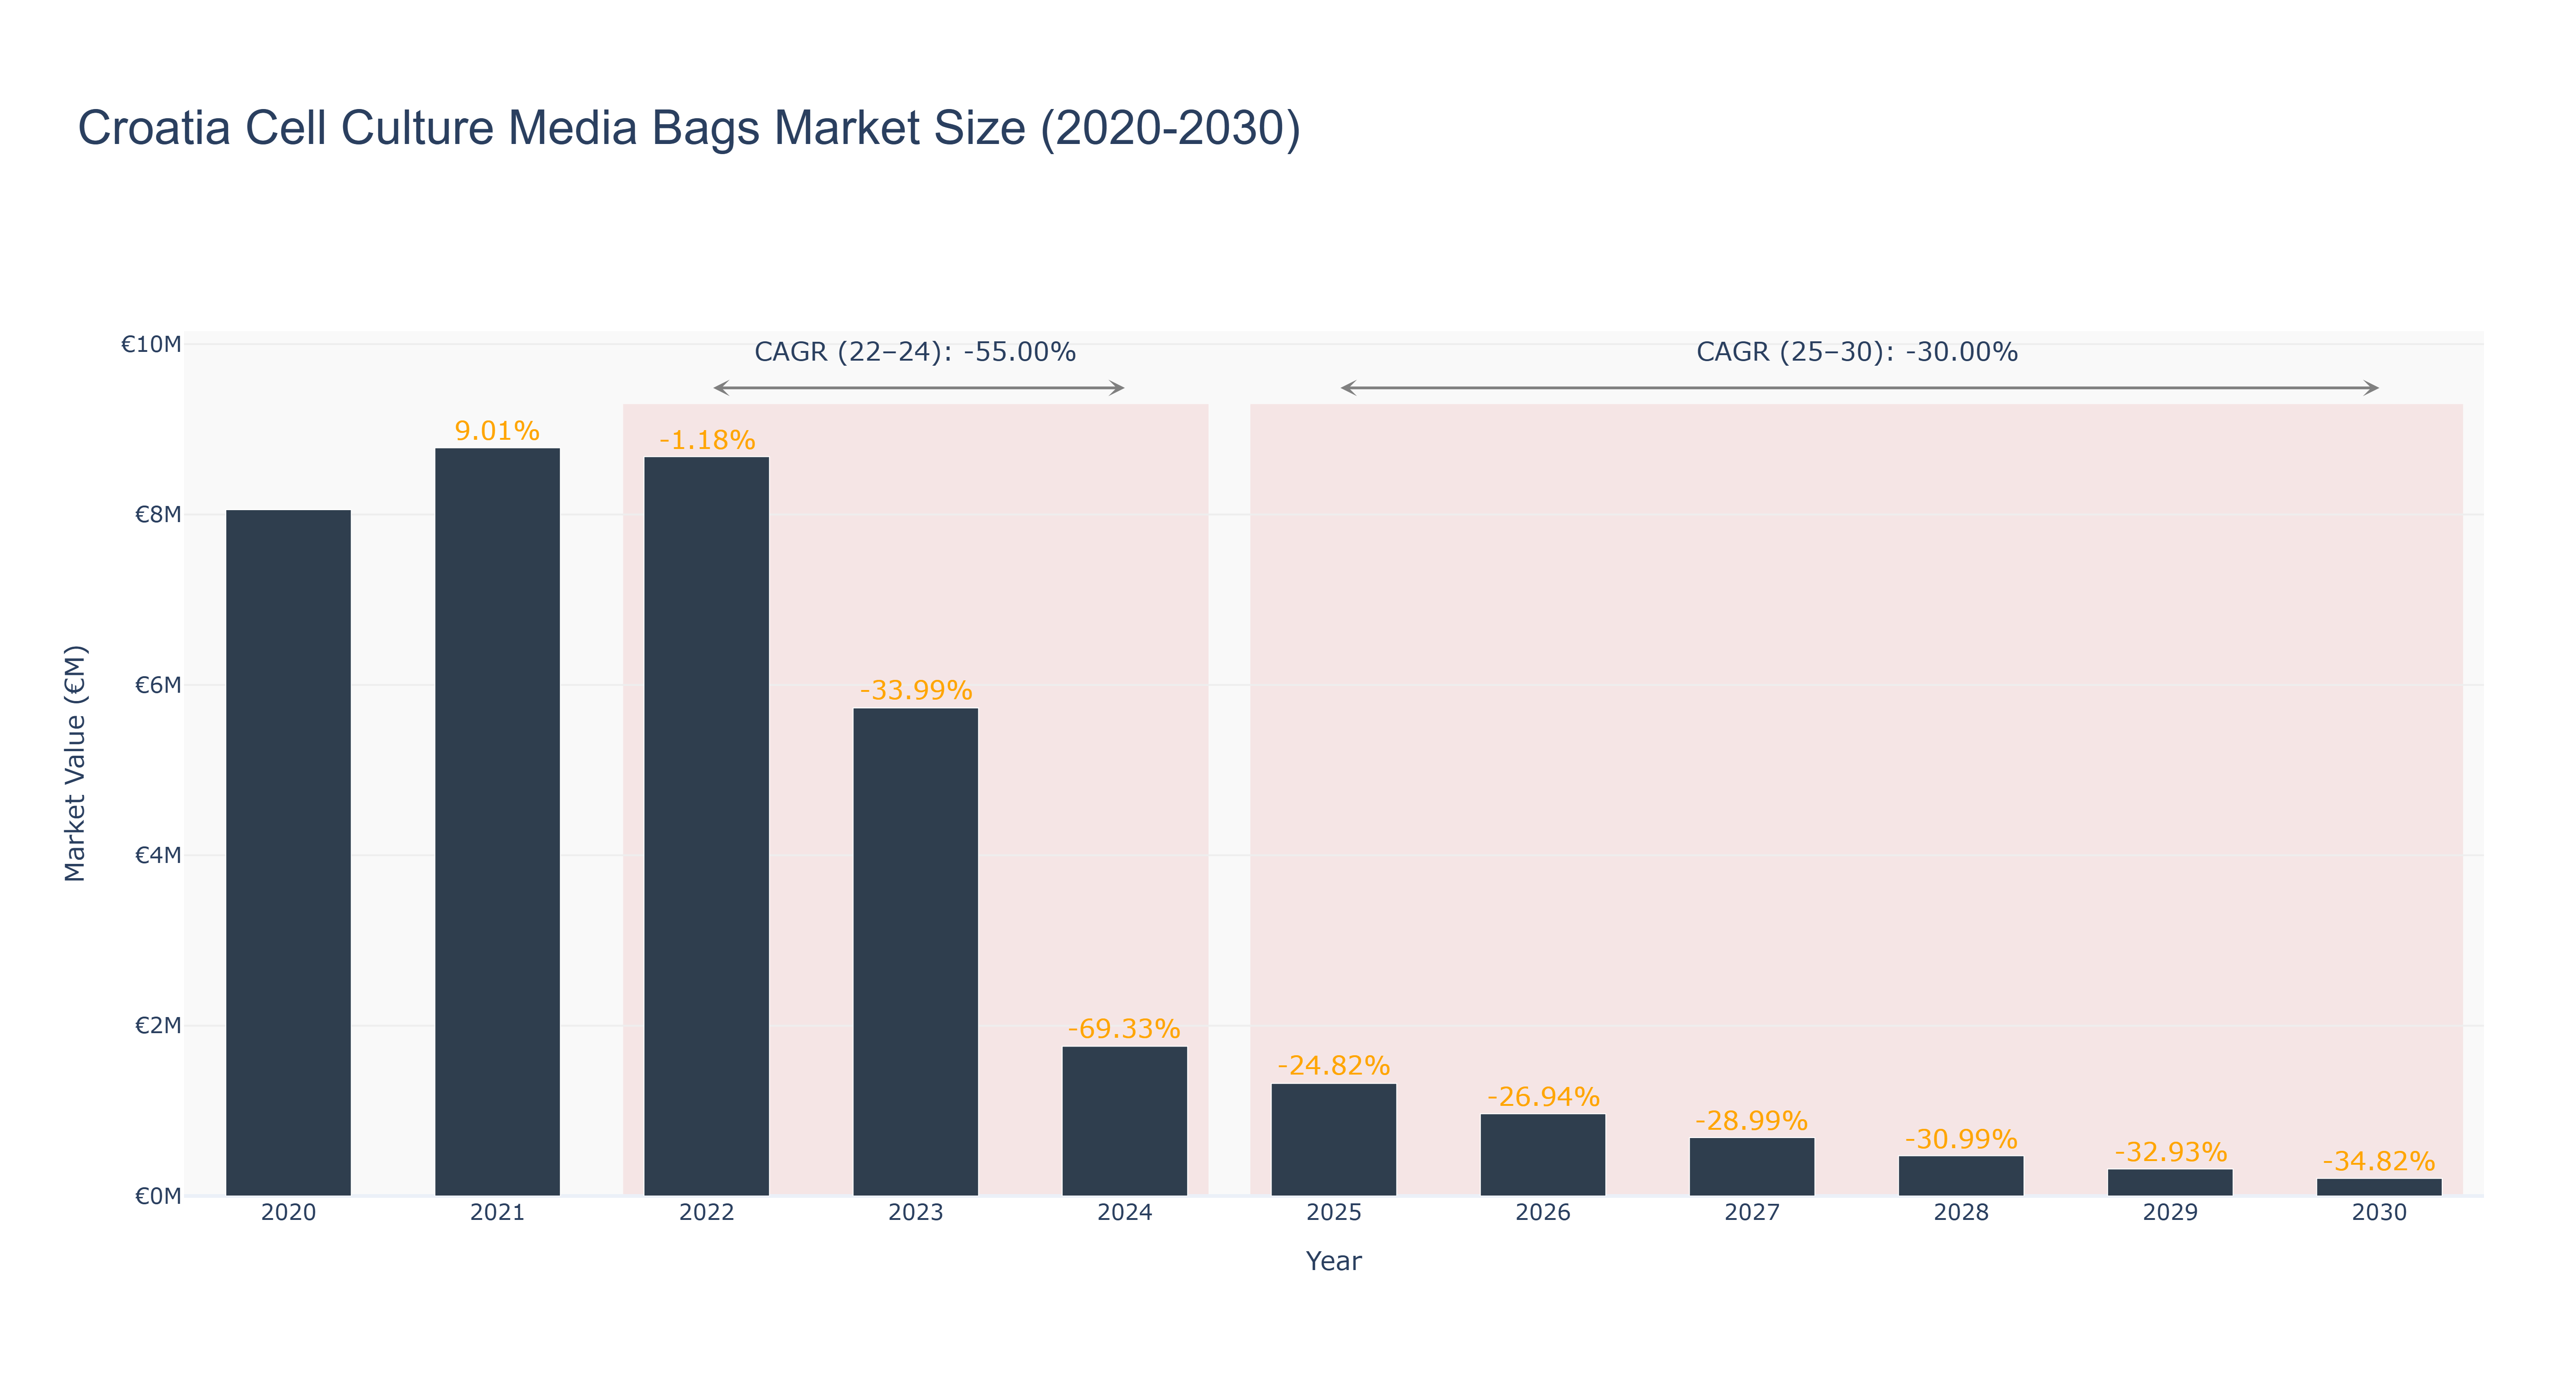
Task: Click the 2028 x-axis label
Action: tap(1960, 1213)
